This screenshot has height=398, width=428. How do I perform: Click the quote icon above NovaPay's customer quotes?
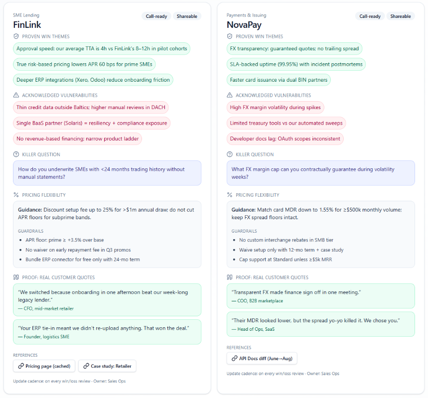[x=230, y=277]
